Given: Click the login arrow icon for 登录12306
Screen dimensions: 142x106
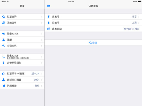Looking at the screenshot, I should [x=4, y=34].
